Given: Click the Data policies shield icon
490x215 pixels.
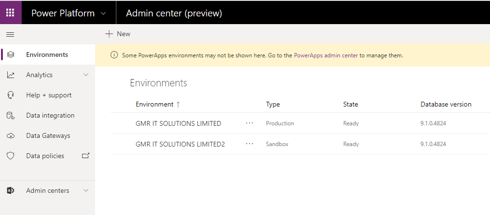Looking at the screenshot, I should point(11,156).
